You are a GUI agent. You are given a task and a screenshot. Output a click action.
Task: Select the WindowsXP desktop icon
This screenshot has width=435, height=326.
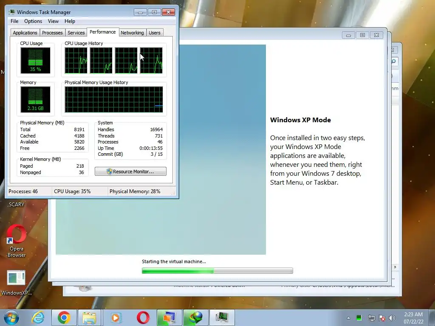(x=17, y=283)
